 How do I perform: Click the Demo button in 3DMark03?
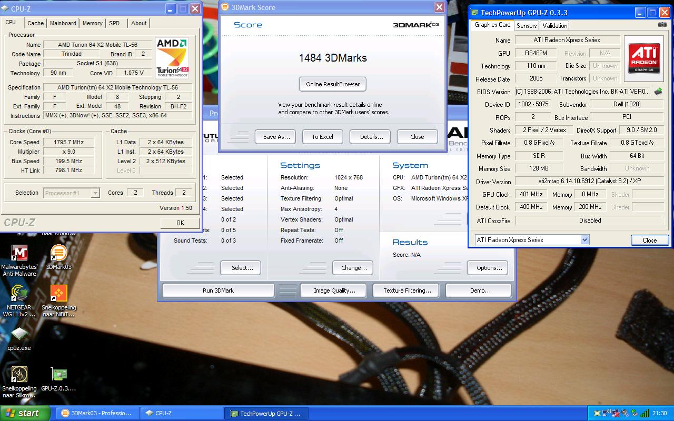(480, 290)
